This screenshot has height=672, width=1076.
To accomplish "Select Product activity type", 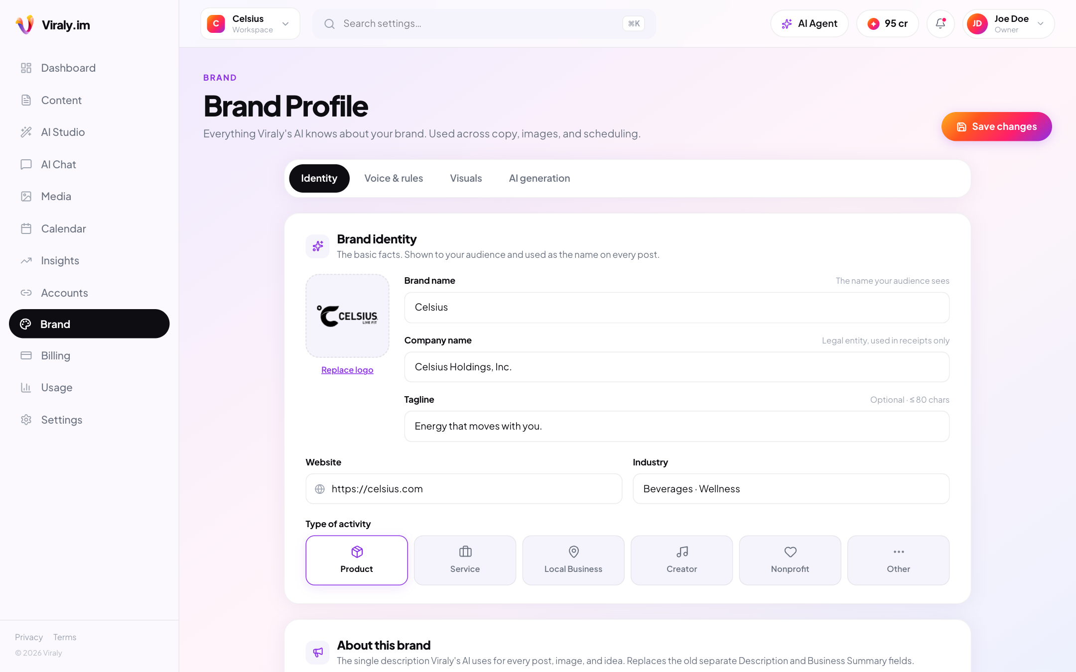I will (357, 560).
